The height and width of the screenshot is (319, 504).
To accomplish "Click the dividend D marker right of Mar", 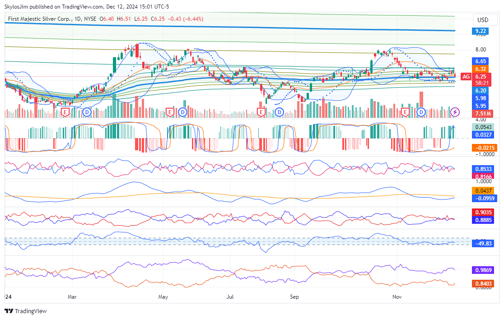I will coord(86,111).
